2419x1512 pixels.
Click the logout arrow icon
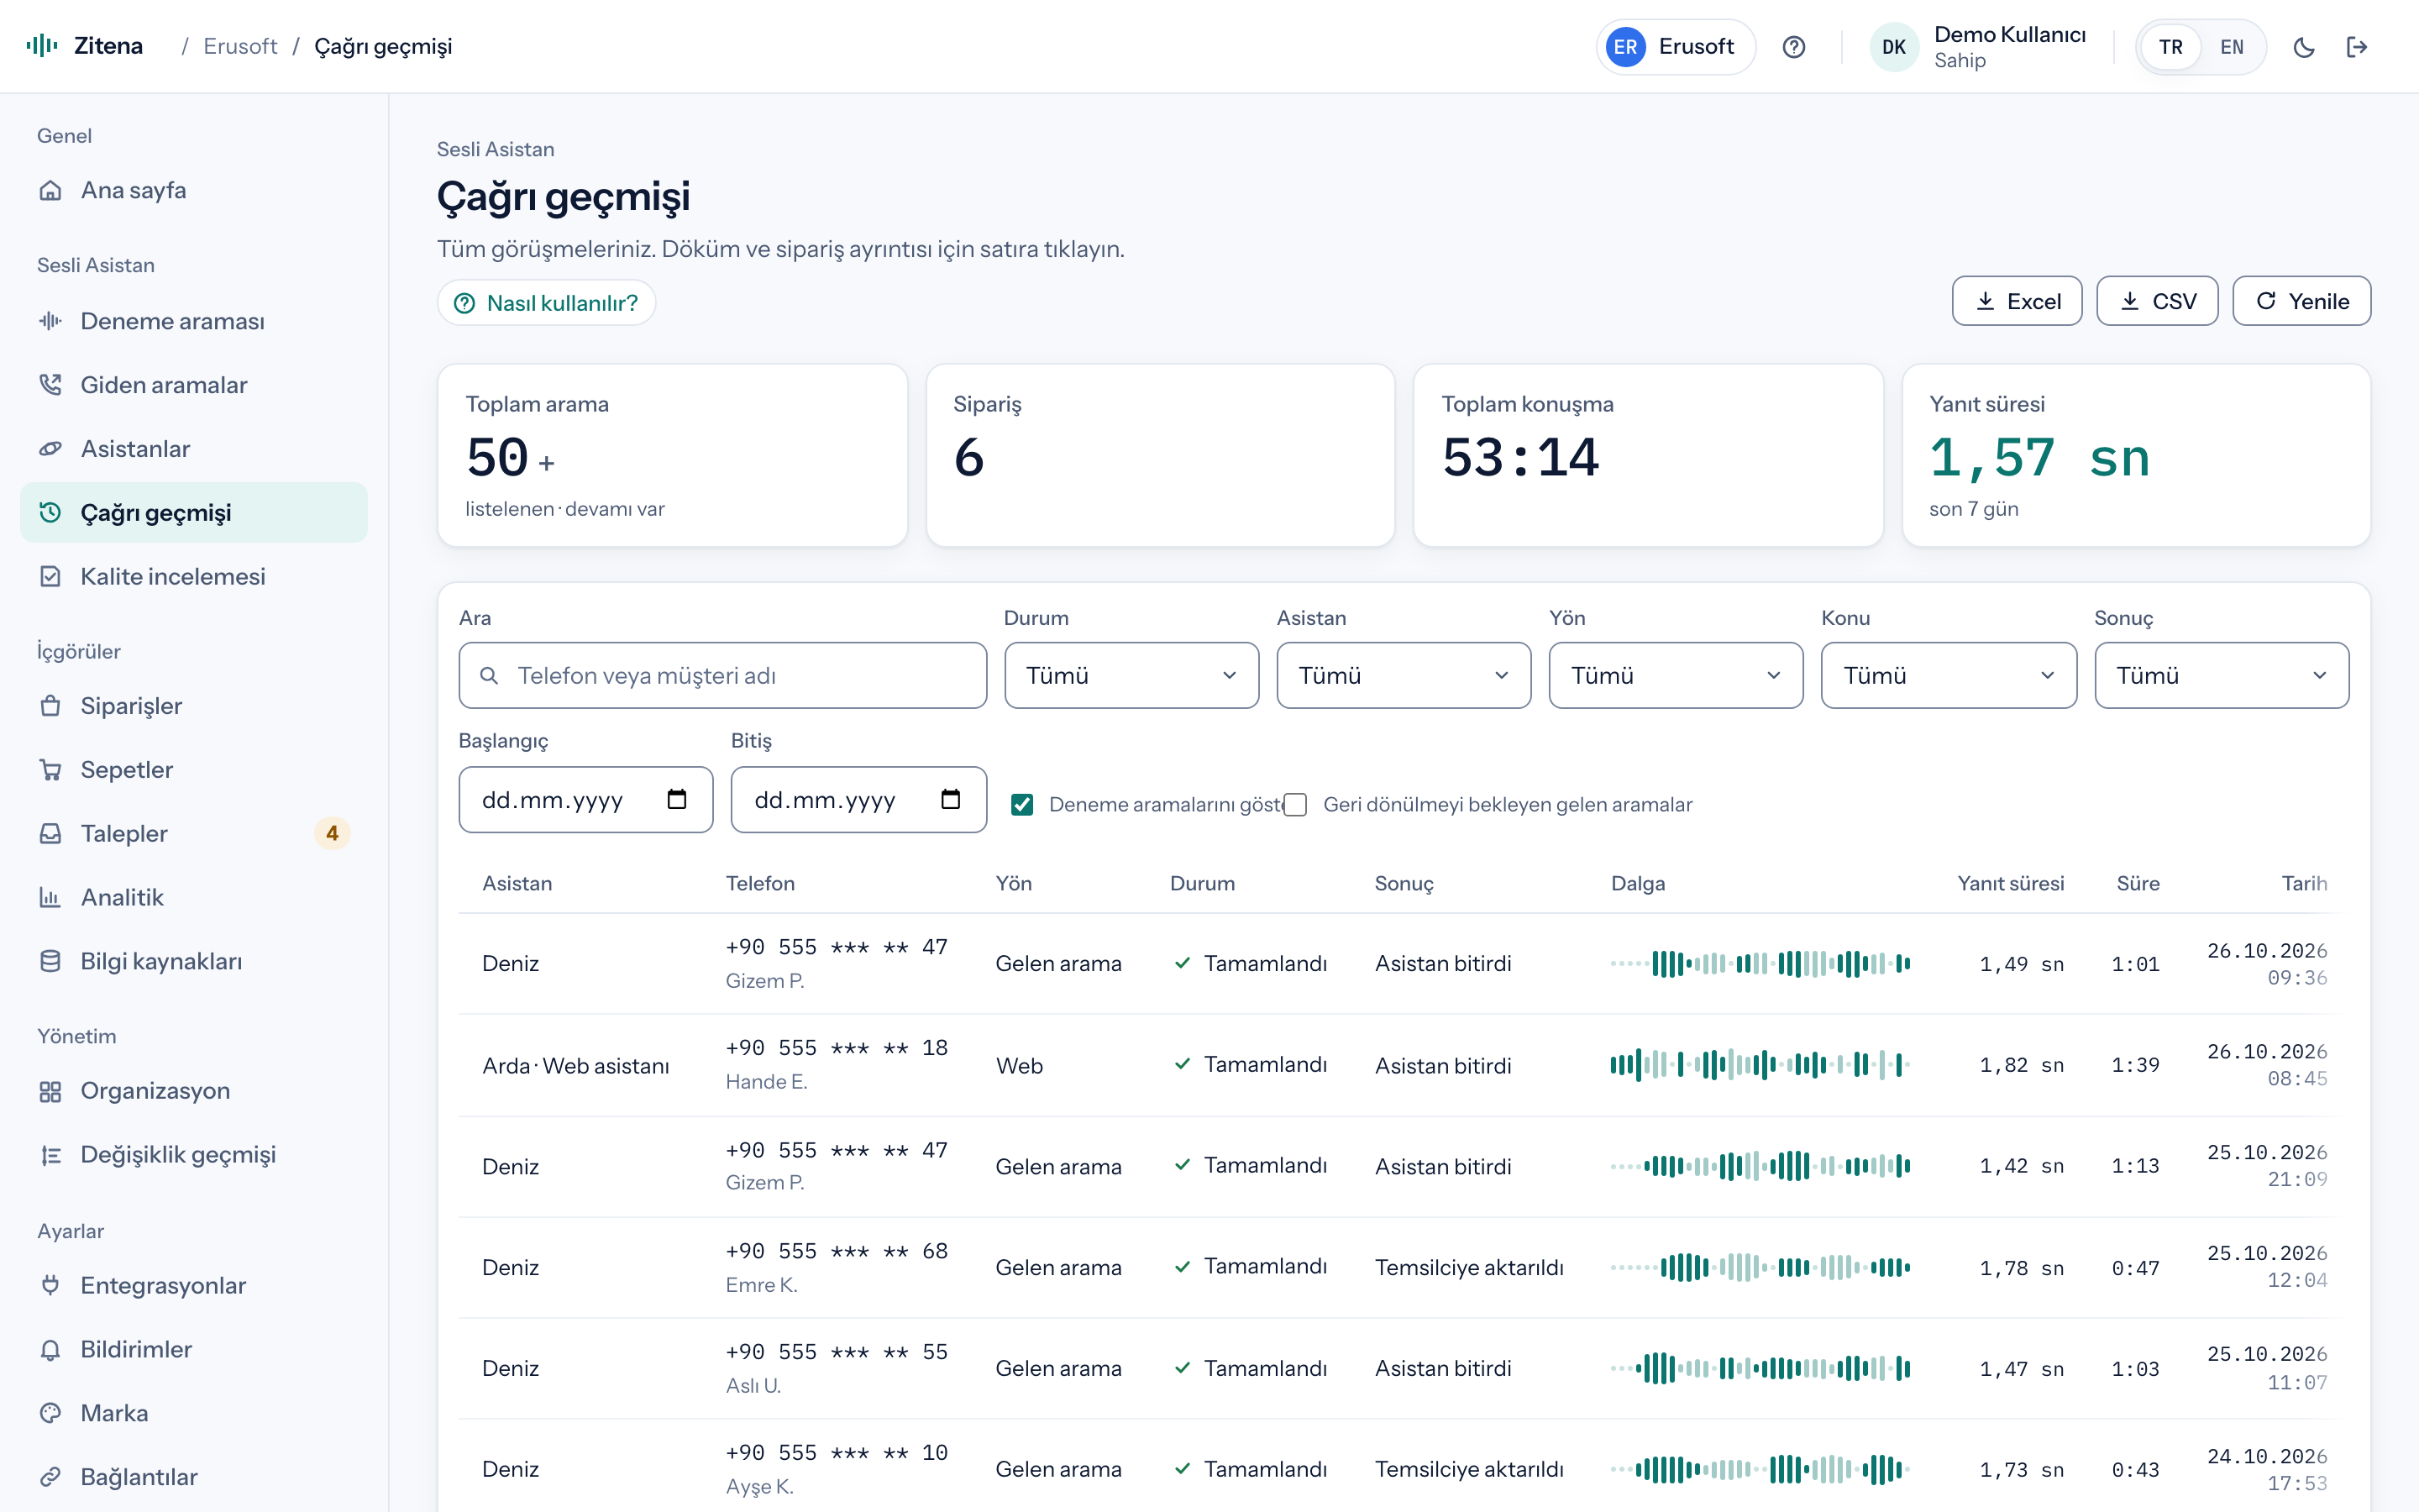2356,47
